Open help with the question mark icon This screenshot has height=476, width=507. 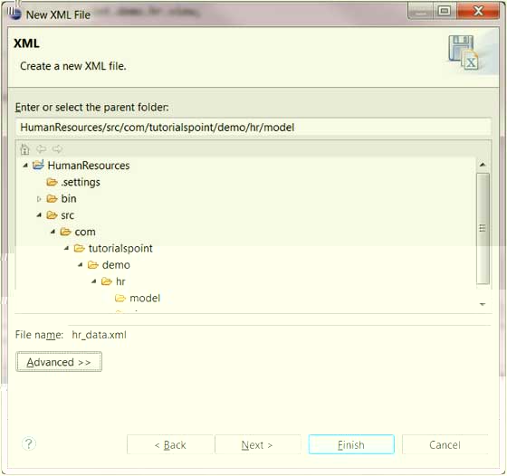(29, 444)
